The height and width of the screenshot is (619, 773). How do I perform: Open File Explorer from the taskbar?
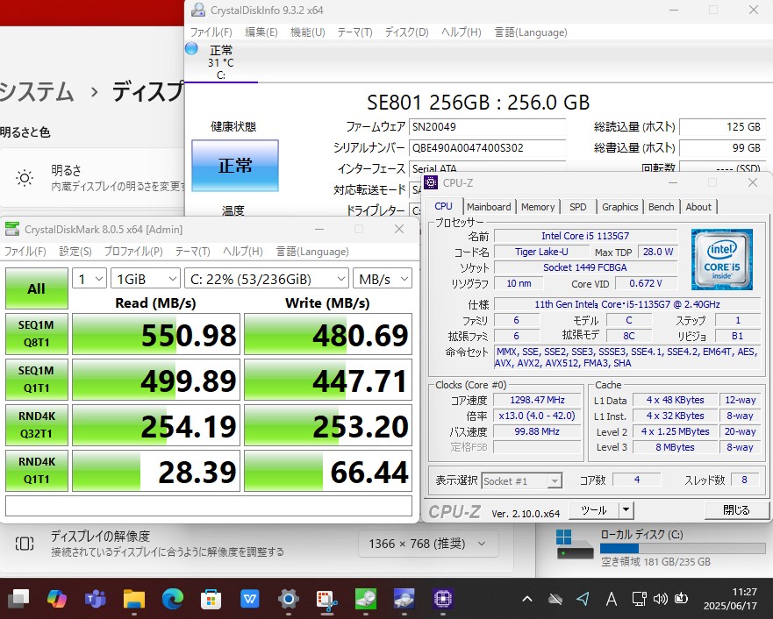(134, 598)
